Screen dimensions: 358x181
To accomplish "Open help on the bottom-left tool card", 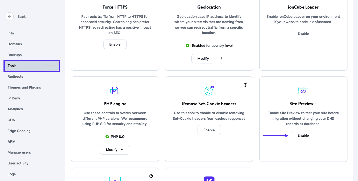I will coord(151,176).
